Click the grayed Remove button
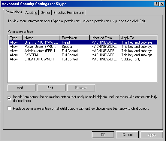 pyautogui.click(x=81, y=88)
